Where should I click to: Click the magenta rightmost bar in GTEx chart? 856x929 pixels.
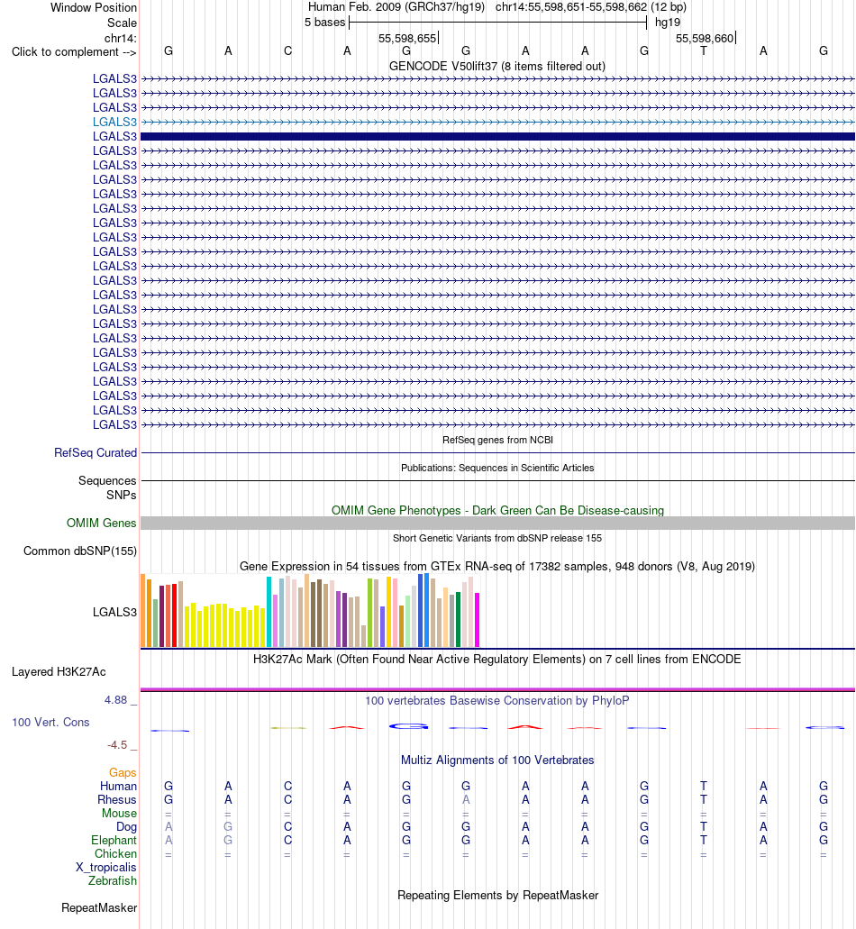477,620
